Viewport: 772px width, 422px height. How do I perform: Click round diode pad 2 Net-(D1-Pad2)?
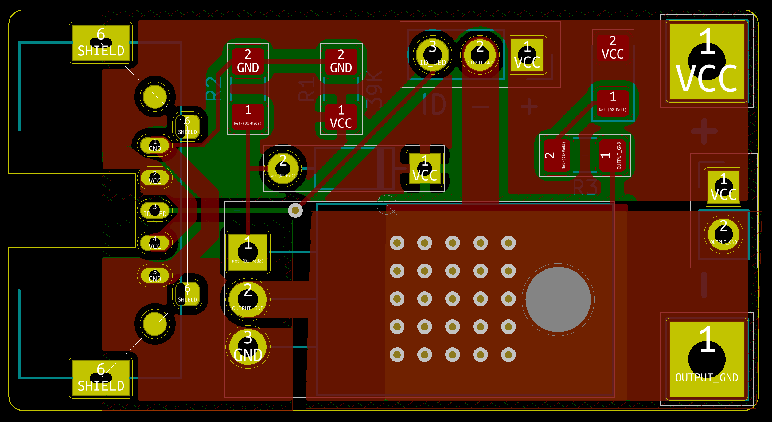pyautogui.click(x=283, y=168)
